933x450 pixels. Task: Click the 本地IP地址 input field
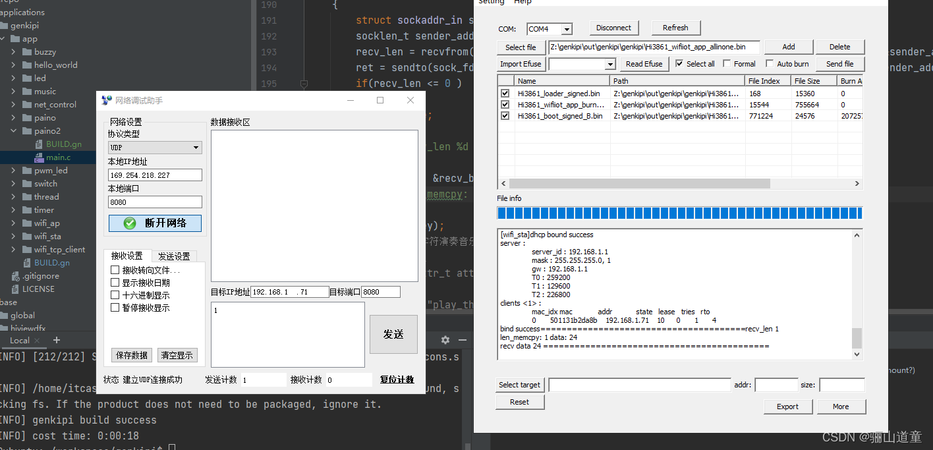click(155, 175)
